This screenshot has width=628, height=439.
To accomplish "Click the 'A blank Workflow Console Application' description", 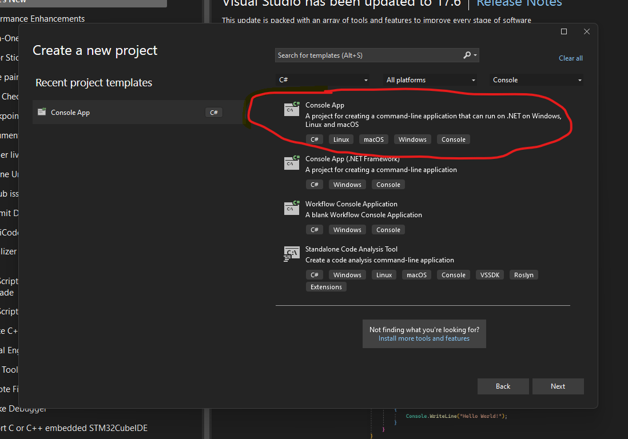I will point(364,215).
